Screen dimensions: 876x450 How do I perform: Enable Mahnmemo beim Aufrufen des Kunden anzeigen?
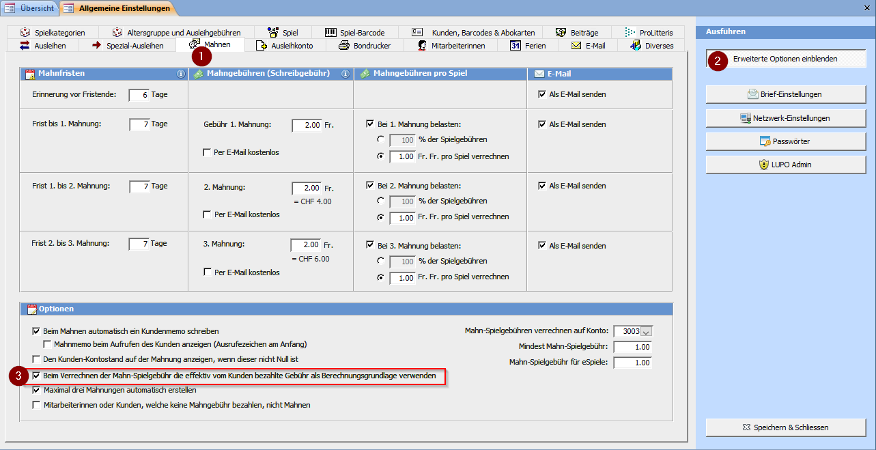[48, 345]
